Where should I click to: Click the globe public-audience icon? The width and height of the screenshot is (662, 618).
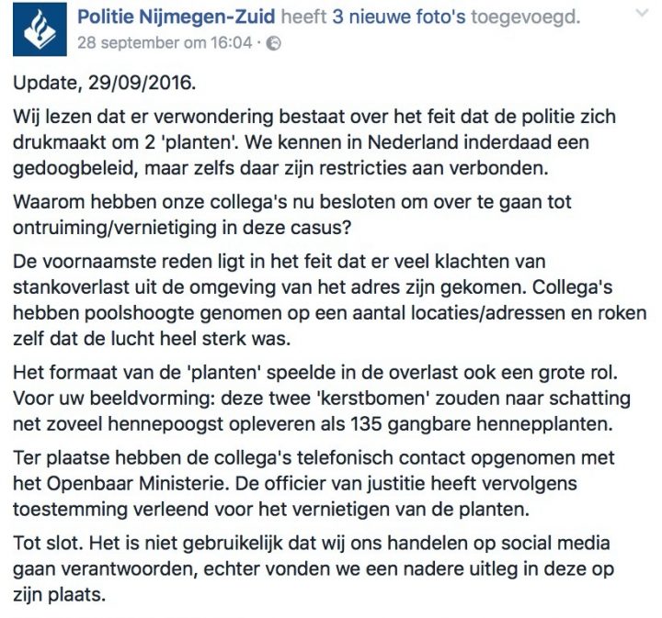pyautogui.click(x=274, y=43)
